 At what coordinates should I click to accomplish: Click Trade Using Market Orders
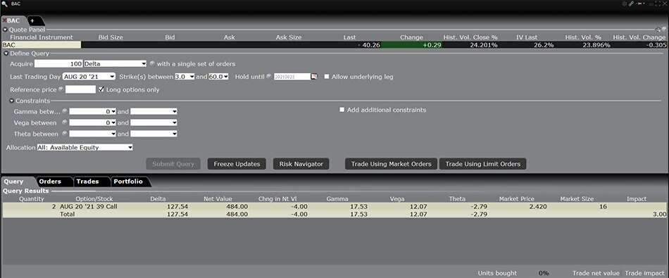coord(392,164)
